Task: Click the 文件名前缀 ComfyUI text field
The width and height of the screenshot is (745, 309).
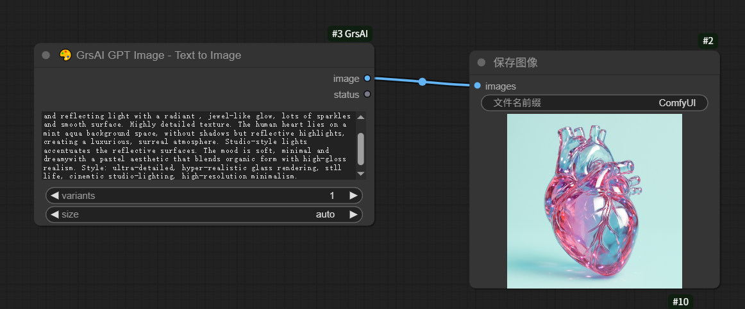Action: point(594,103)
